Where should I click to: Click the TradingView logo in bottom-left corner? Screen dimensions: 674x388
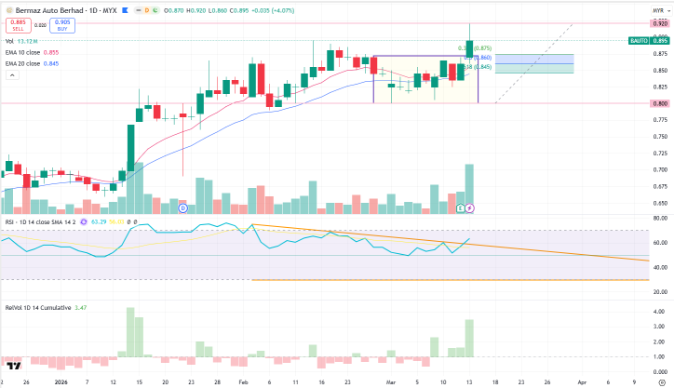tap(14, 366)
